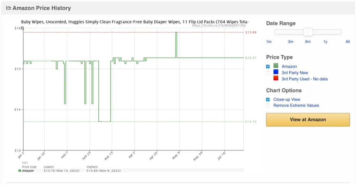357x185 pixels.
Task: Click the 3rd Party Used - No data link
Action: (304, 79)
